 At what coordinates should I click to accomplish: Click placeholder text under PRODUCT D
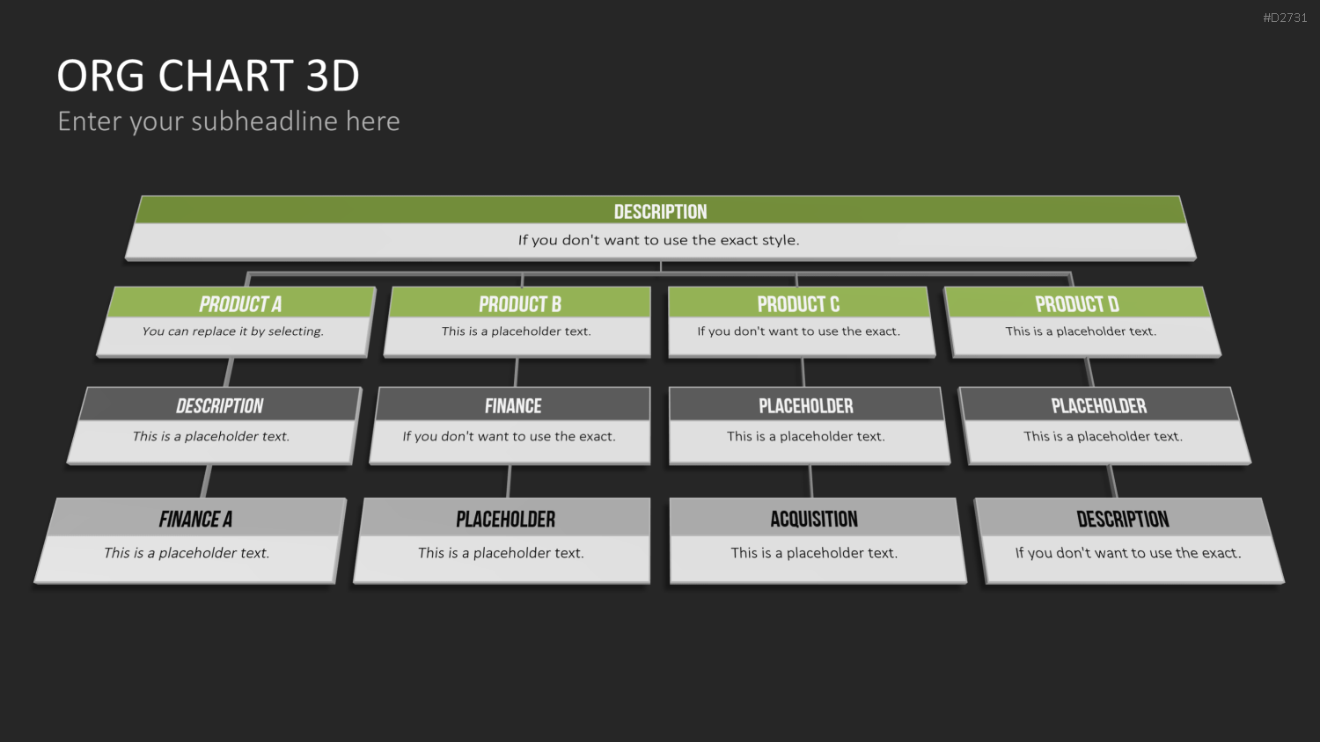pyautogui.click(x=1082, y=331)
